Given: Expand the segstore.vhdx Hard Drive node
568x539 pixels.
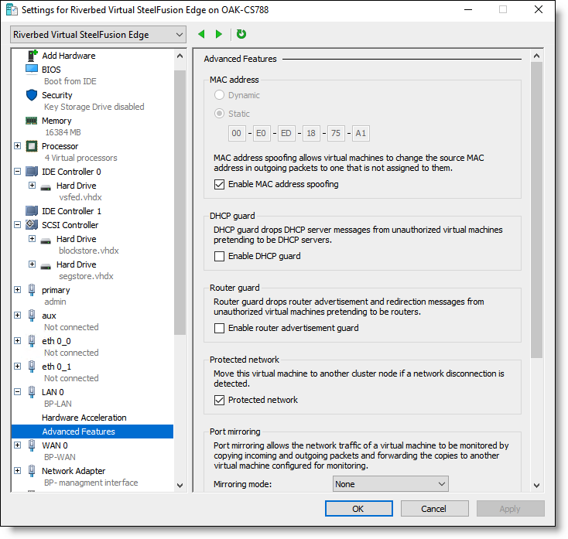Looking at the screenshot, I should [x=33, y=264].
